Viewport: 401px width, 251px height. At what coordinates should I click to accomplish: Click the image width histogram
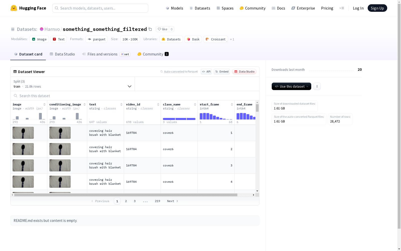point(29,116)
